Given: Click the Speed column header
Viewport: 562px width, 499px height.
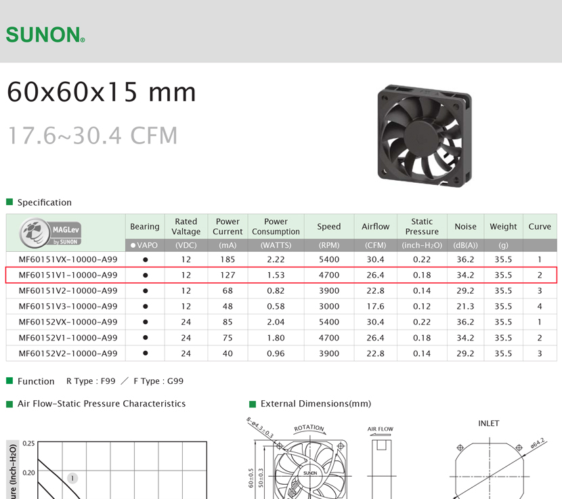Looking at the screenshot, I should 329,227.
